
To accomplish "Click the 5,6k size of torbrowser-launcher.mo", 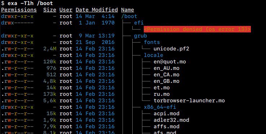I will (x=49, y=100).
